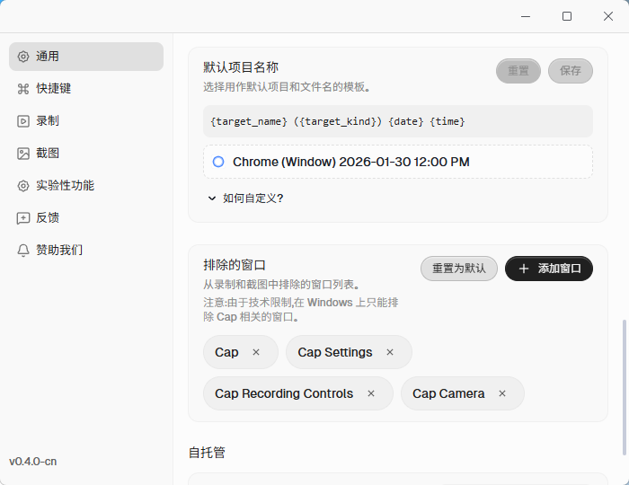Screen dimensions: 629x485
Task: Open the 快捷键 settings tab
Action: (x=54, y=89)
